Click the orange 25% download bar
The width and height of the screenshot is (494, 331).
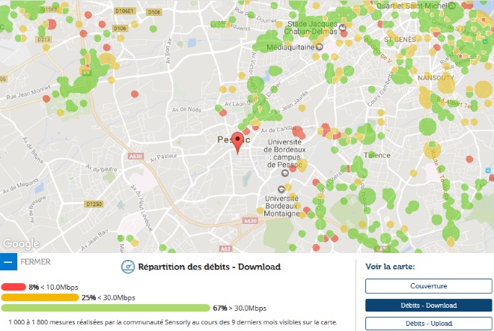pyautogui.click(x=40, y=297)
